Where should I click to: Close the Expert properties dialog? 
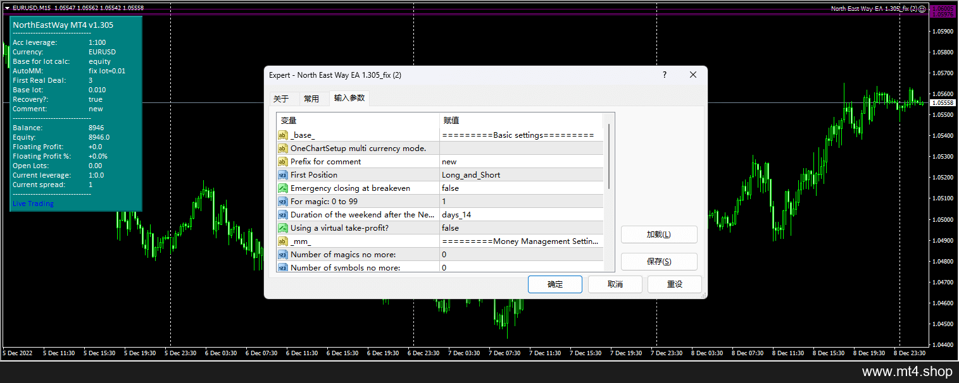tap(693, 75)
